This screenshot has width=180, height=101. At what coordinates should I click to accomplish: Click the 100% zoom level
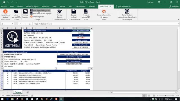click(x=177, y=95)
